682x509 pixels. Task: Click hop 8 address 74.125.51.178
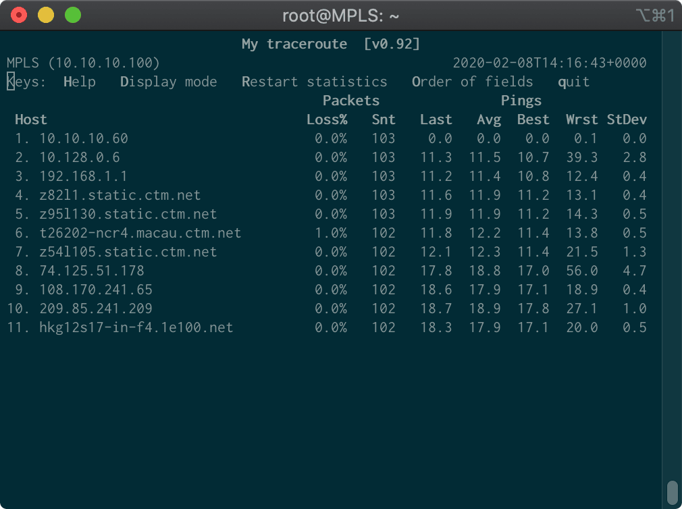coord(91,271)
